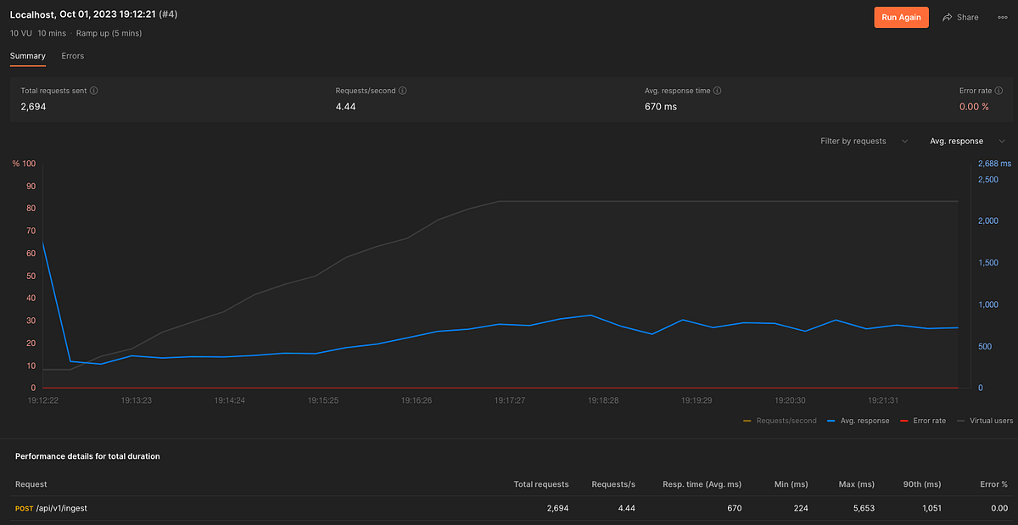Open the Share options

tap(960, 17)
